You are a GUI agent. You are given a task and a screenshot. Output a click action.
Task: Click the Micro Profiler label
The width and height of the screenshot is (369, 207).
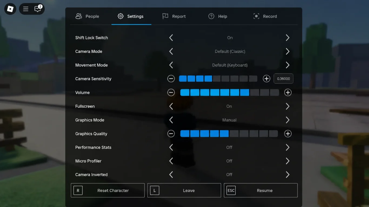(x=88, y=161)
